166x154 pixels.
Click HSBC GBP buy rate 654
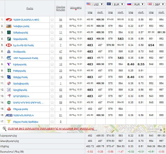pyautogui.click(x=151, y=45)
